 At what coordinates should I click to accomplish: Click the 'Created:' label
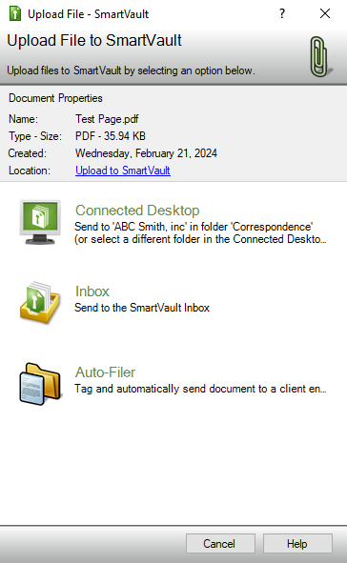click(28, 153)
